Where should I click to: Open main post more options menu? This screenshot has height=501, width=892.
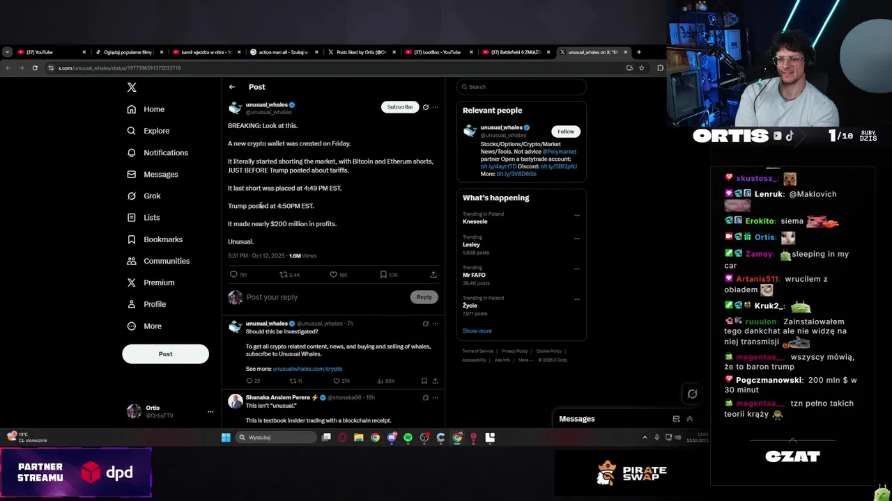coord(436,107)
